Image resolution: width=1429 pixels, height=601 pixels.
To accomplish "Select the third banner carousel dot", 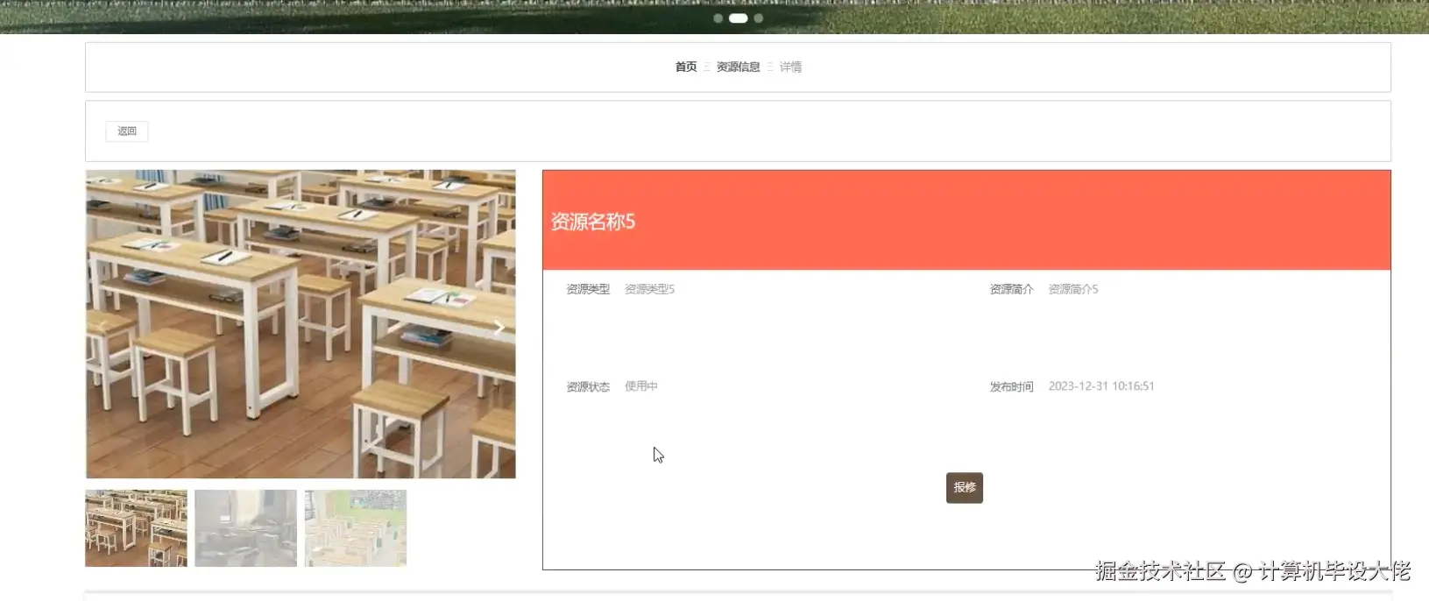I will [x=759, y=18].
